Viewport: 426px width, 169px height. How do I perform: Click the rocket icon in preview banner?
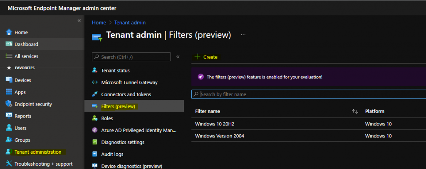201,77
